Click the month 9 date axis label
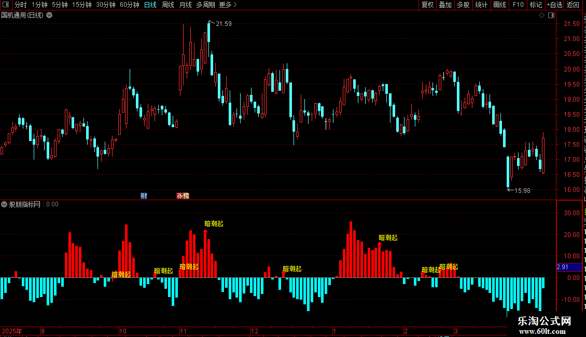The image size is (586, 337). click(x=43, y=331)
